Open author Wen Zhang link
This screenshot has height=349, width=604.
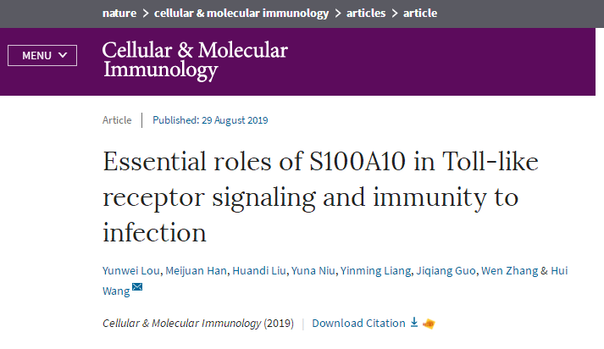pyautogui.click(x=507, y=271)
